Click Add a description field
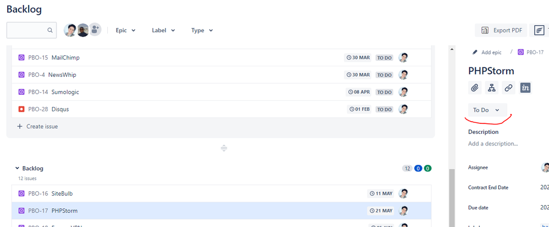The height and width of the screenshot is (227, 549). (493, 144)
